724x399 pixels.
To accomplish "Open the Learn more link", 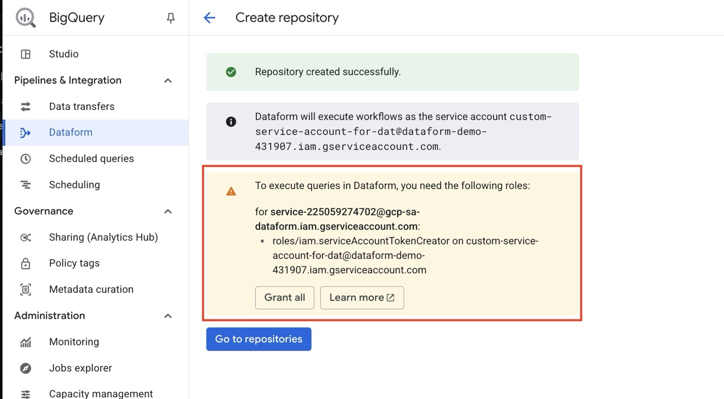I will [361, 297].
